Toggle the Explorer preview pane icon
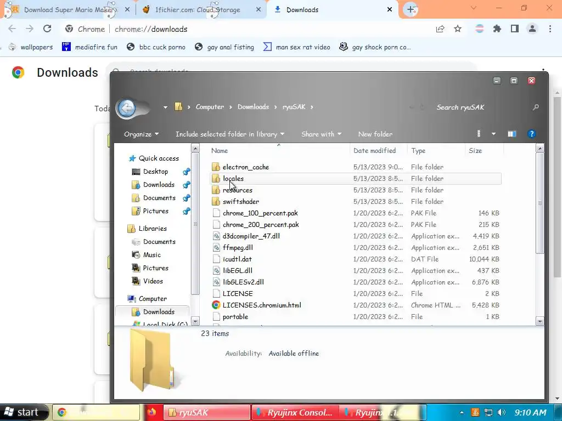Screen dimensions: 562x421 [x=512, y=134]
